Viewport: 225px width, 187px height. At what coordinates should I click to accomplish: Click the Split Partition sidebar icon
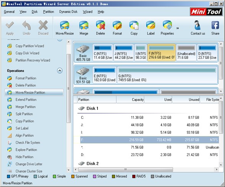10,114
